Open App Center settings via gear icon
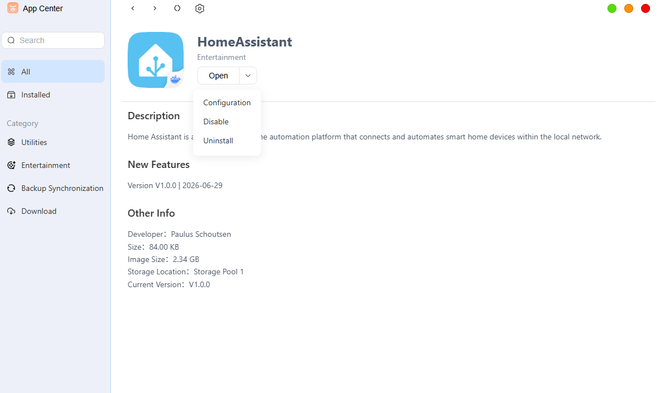 200,8
